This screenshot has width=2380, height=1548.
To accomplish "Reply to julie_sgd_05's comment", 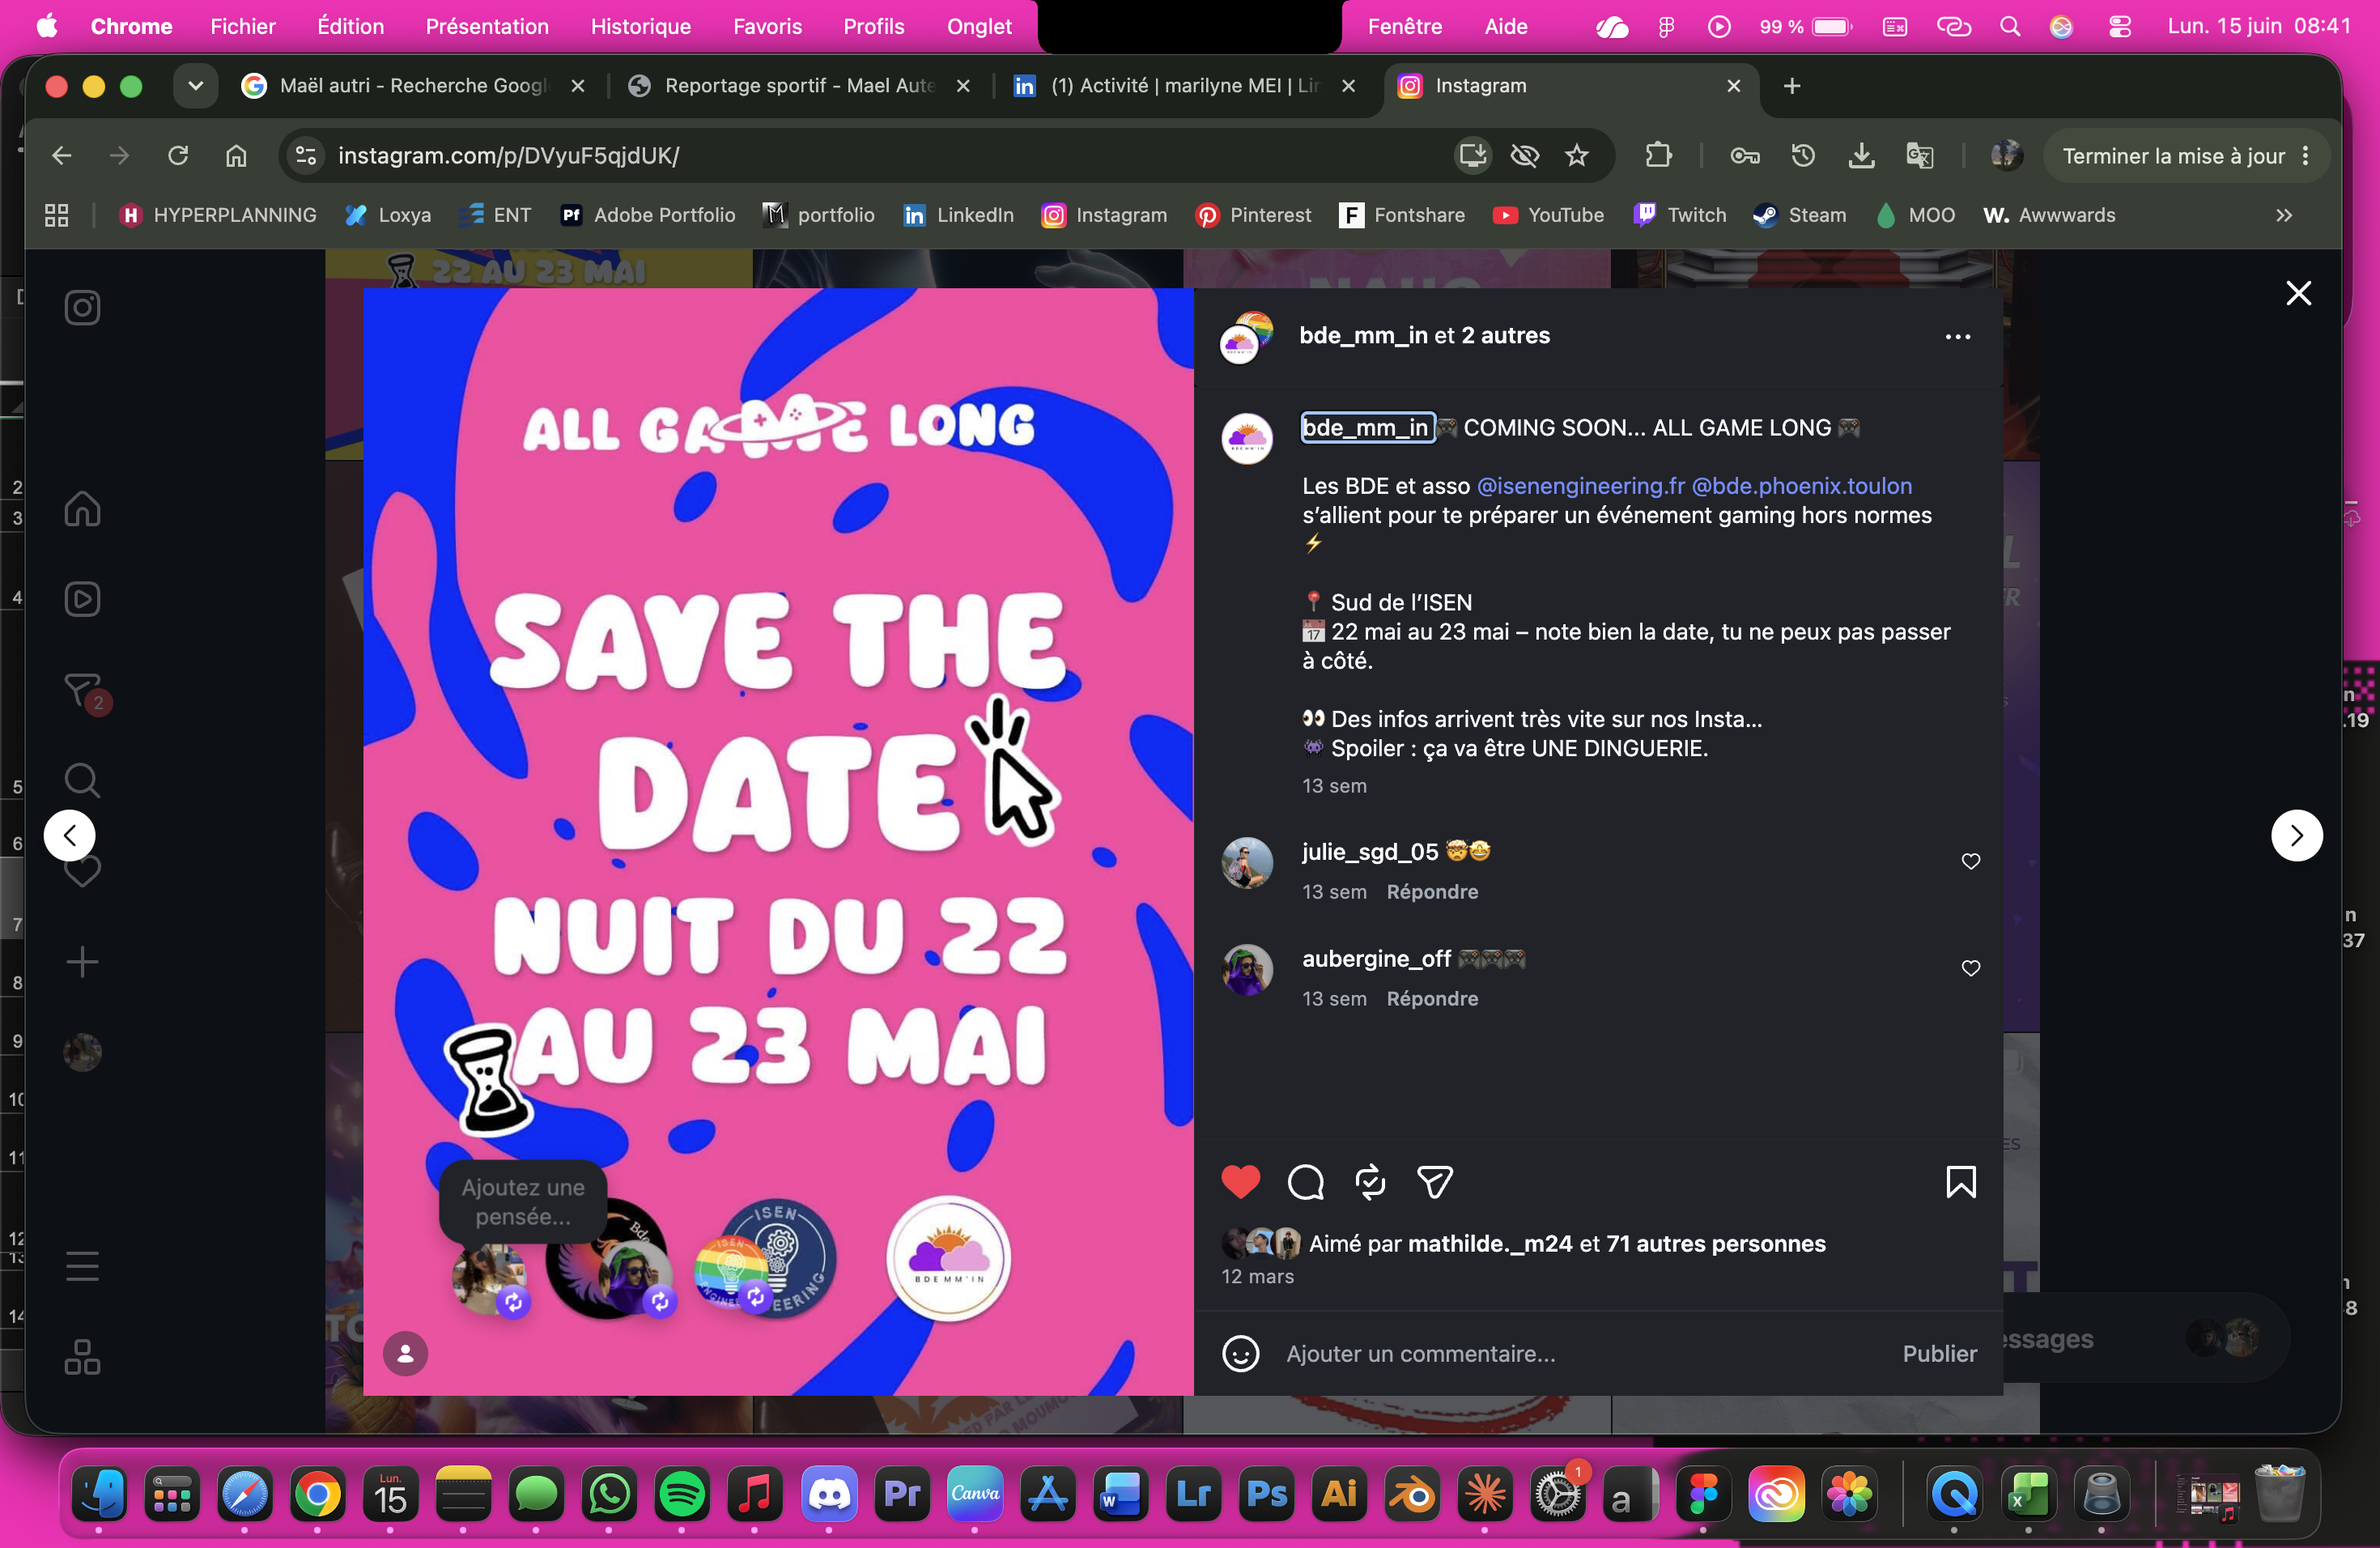I will [x=1432, y=892].
